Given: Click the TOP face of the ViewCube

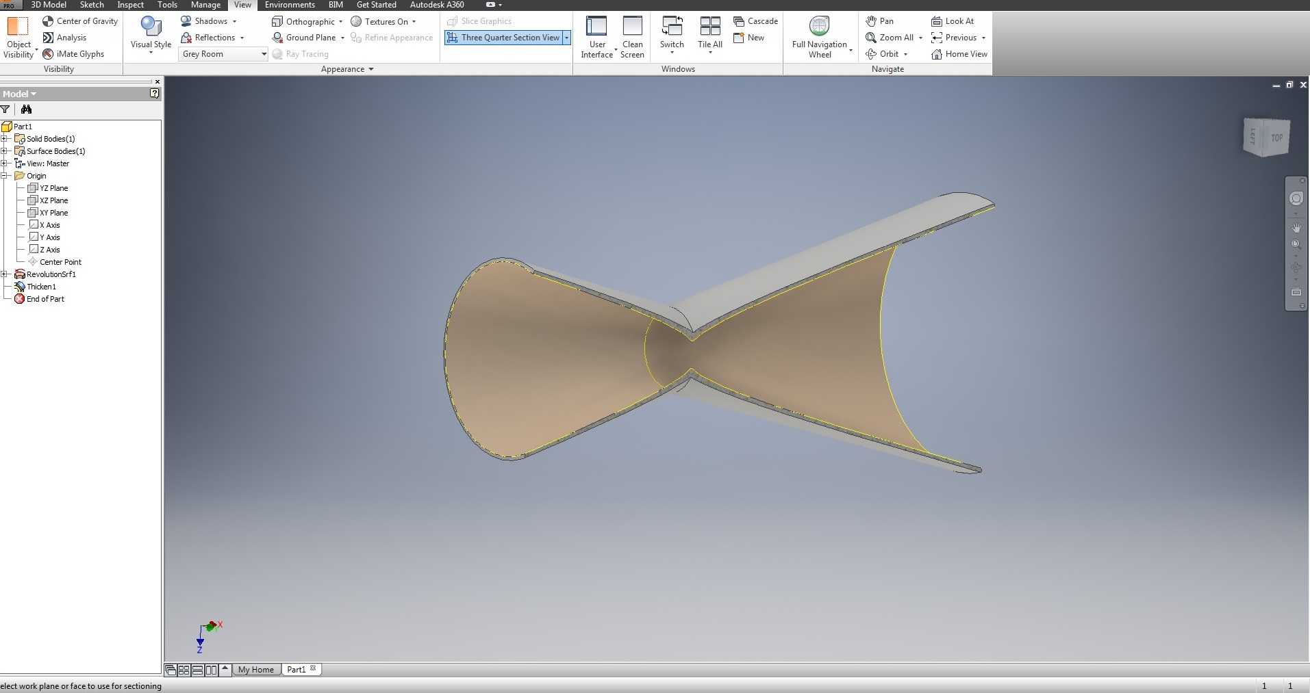Looking at the screenshot, I should point(1276,138).
